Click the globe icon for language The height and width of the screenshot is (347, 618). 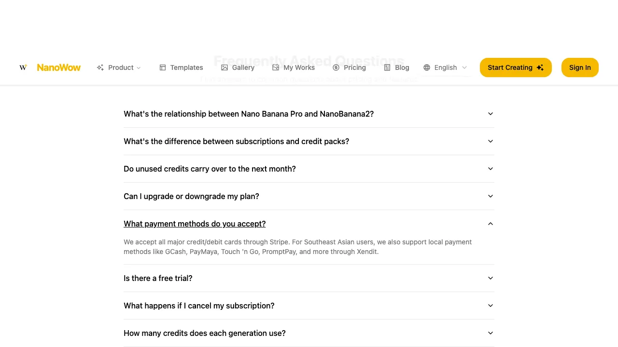(427, 67)
